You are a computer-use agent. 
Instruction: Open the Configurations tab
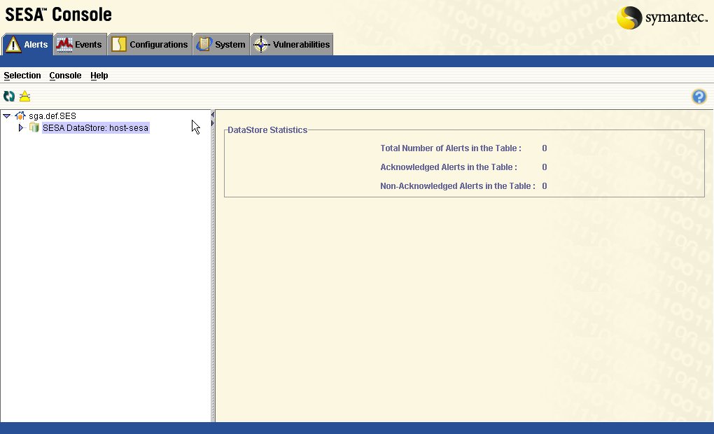pos(150,45)
